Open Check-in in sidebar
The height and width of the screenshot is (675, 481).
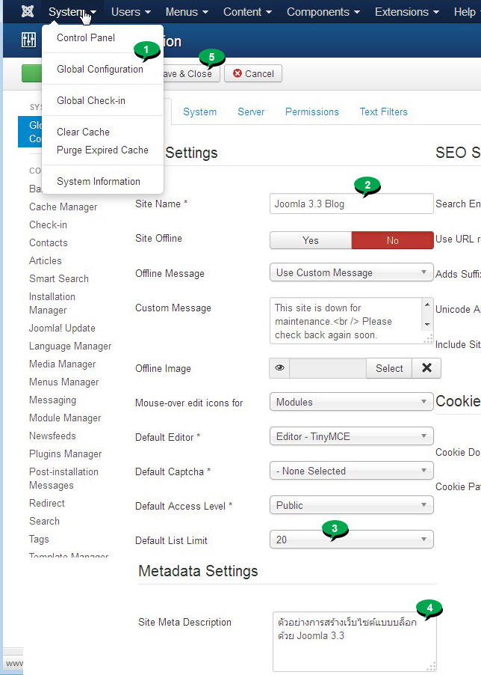48,225
